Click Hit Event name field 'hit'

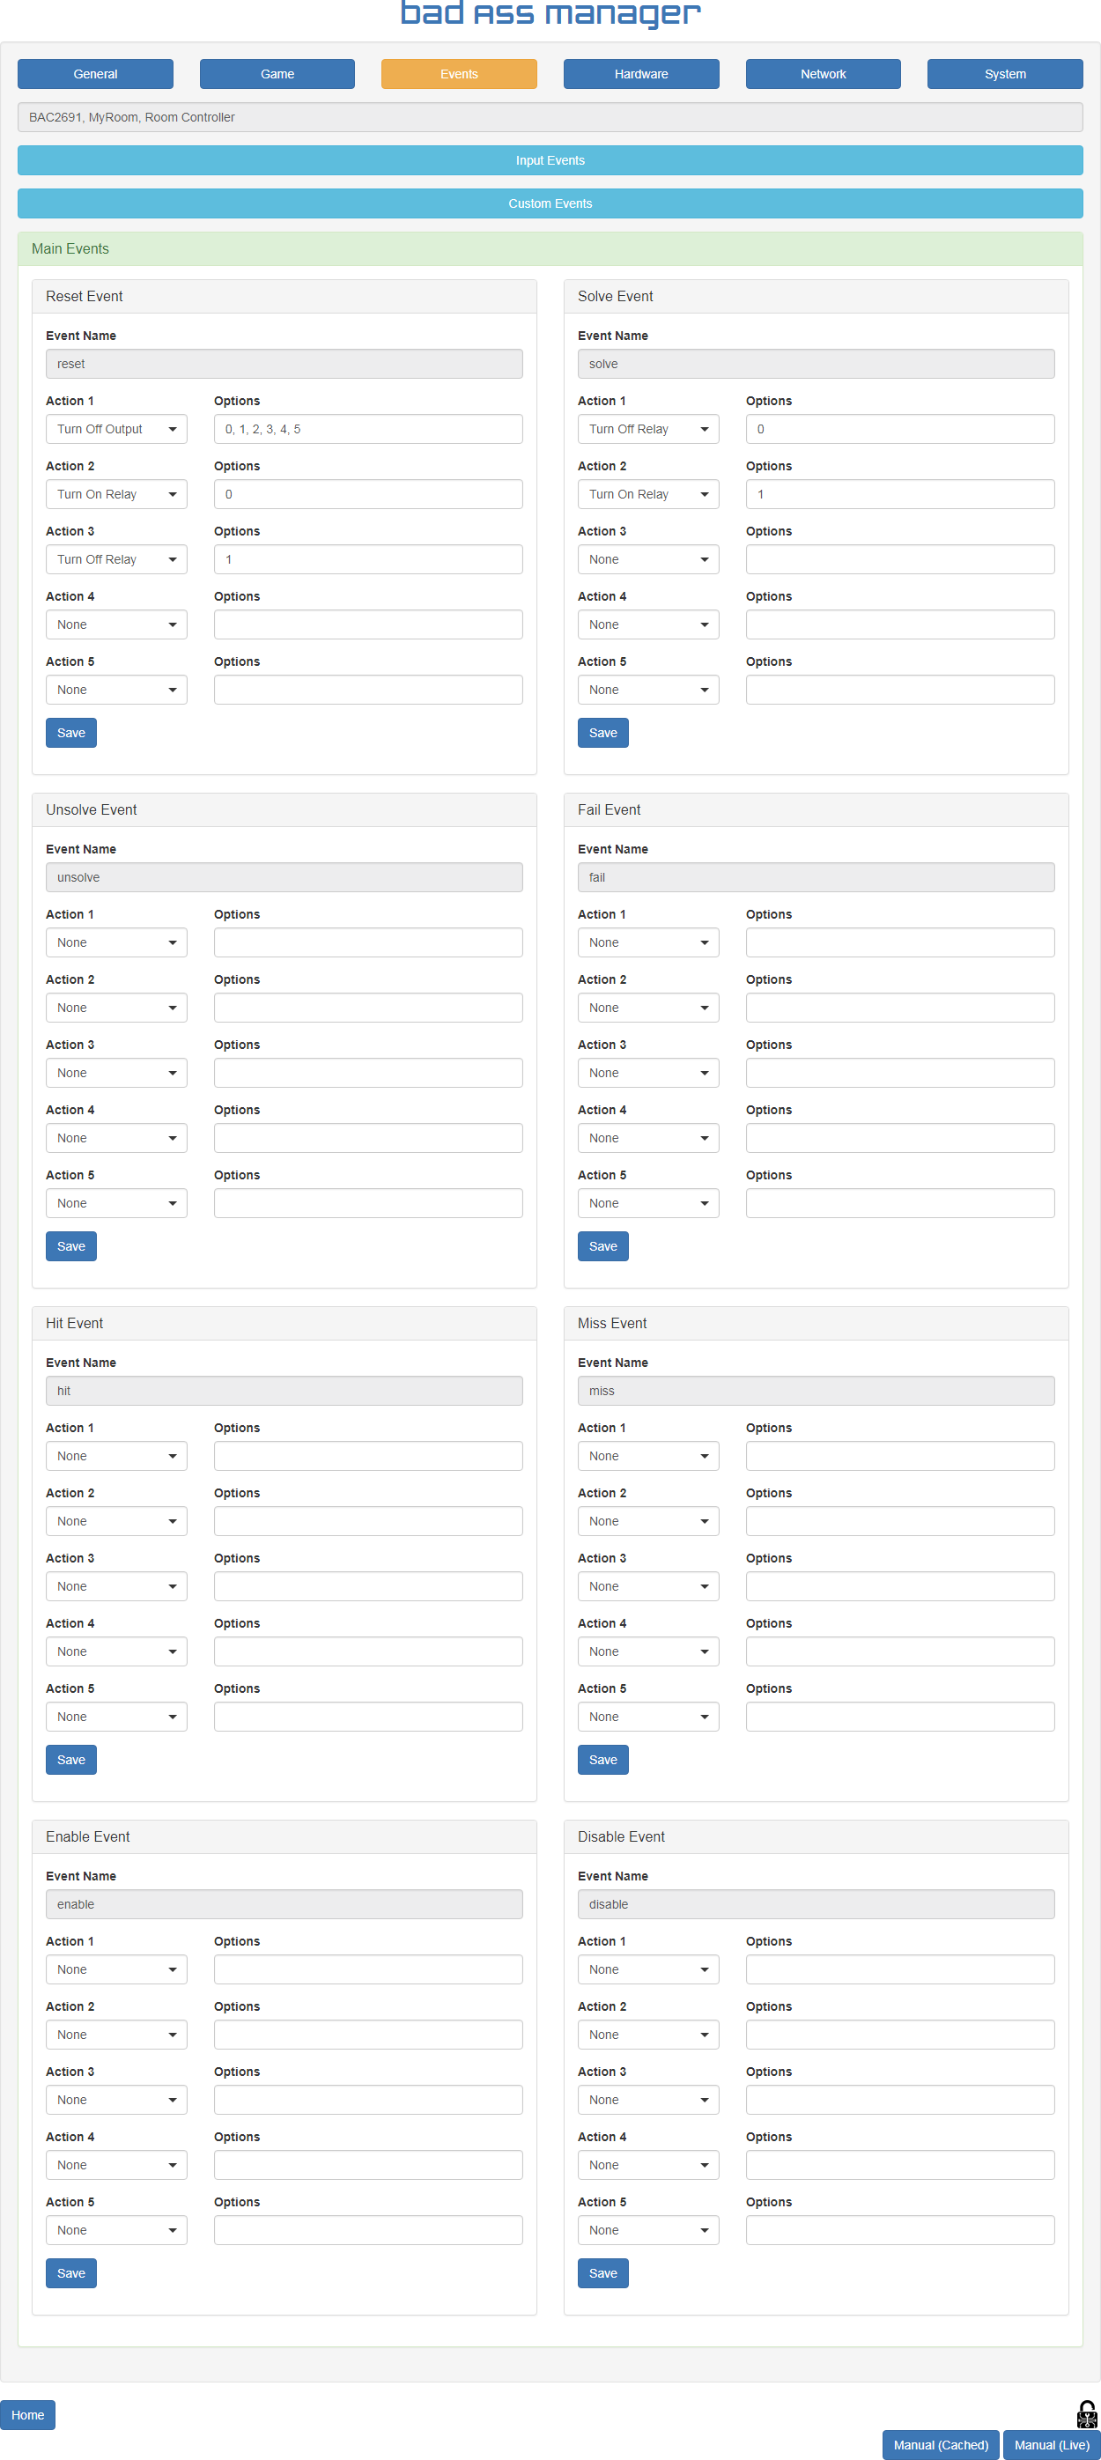tap(284, 1391)
